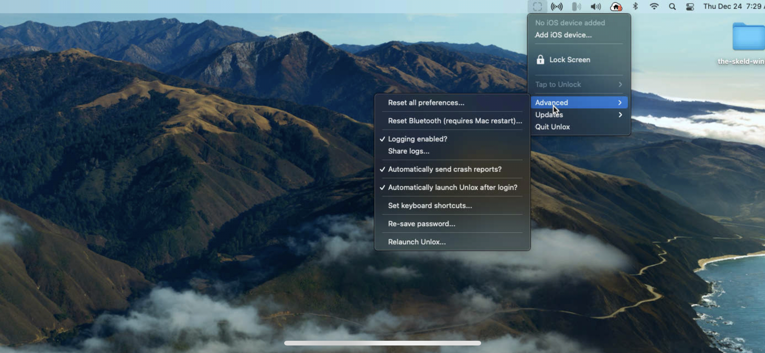Open the sound volume menu bar icon
Image resolution: width=765 pixels, height=353 pixels.
[595, 7]
